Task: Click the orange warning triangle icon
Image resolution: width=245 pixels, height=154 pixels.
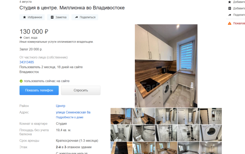Action: pyautogui.click(x=229, y=23)
